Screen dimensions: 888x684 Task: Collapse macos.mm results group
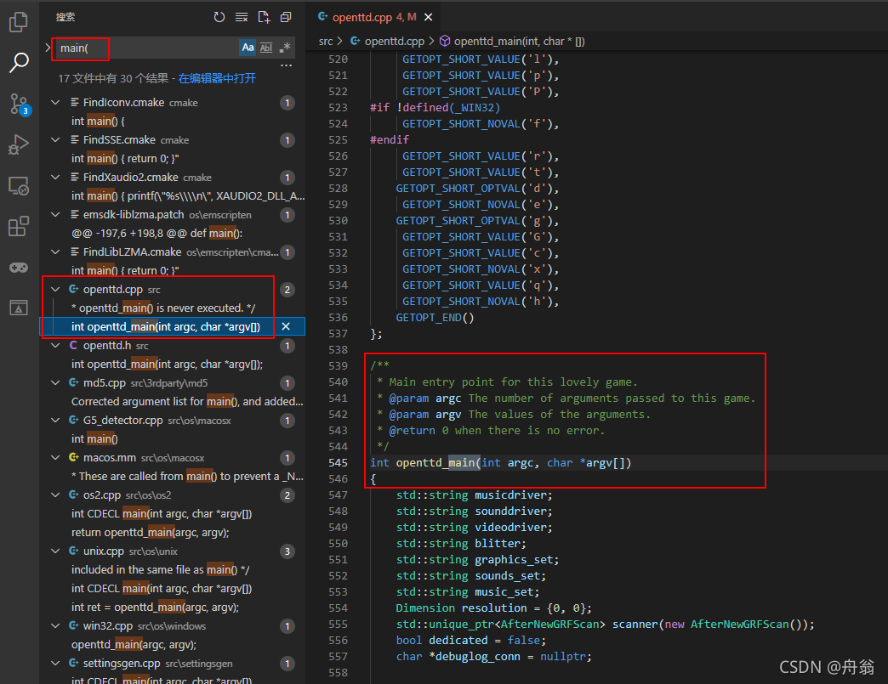[55, 457]
